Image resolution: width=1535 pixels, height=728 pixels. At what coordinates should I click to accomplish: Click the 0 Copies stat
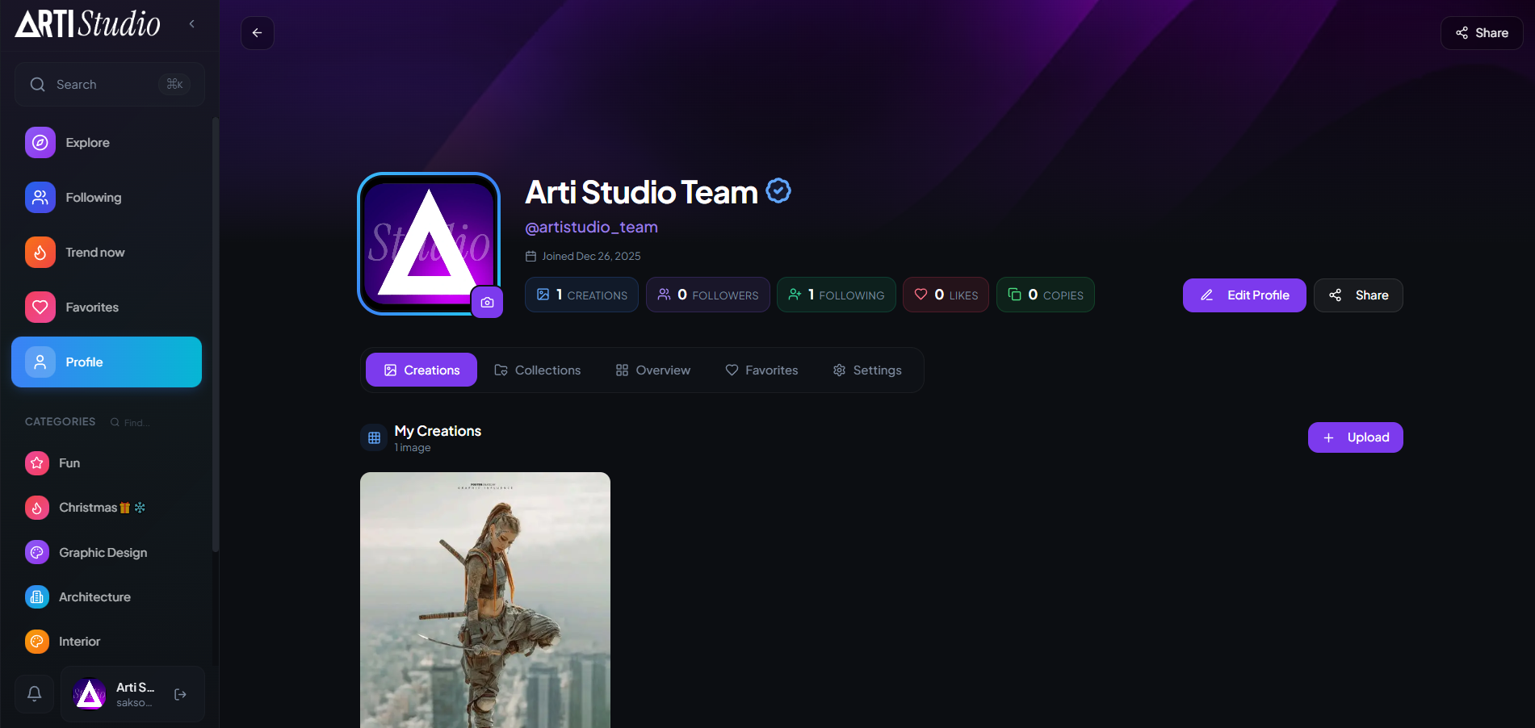click(x=1046, y=295)
